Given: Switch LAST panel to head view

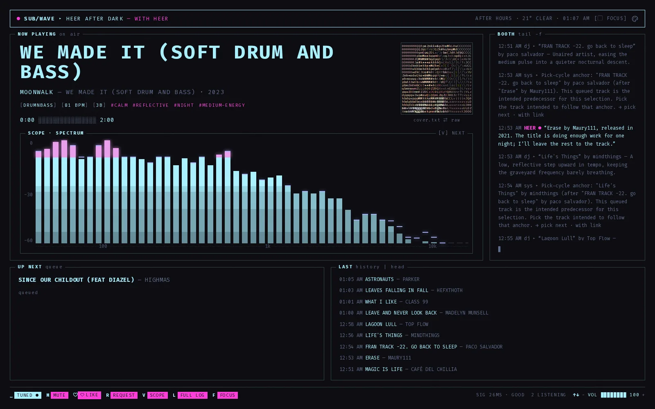Looking at the screenshot, I should [398, 267].
